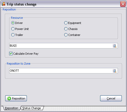Close the Trip status change dialog

(123, 4)
